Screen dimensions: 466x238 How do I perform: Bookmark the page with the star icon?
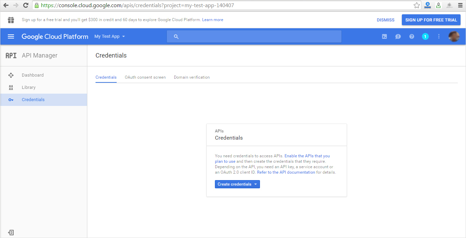(x=417, y=5)
